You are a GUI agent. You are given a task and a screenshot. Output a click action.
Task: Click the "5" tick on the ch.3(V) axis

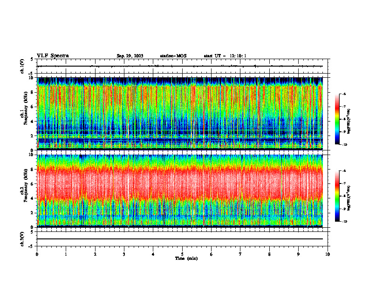32,232
